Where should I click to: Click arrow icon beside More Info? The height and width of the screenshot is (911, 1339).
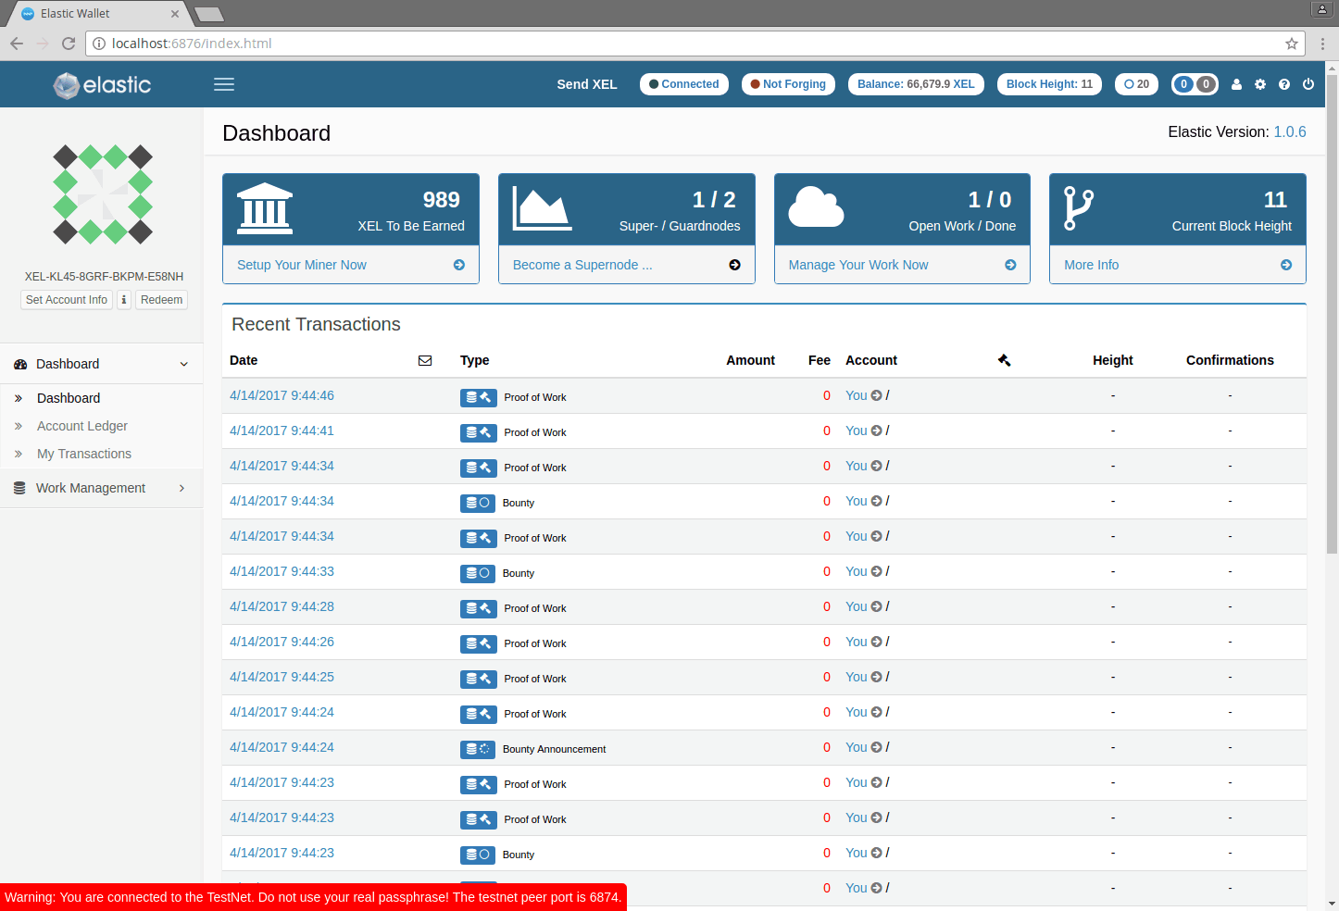pyautogui.click(x=1286, y=265)
